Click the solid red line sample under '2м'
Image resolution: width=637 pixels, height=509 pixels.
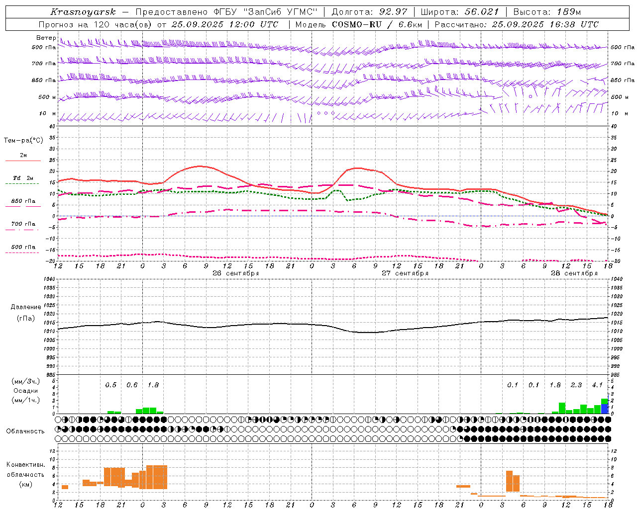coord(23,161)
